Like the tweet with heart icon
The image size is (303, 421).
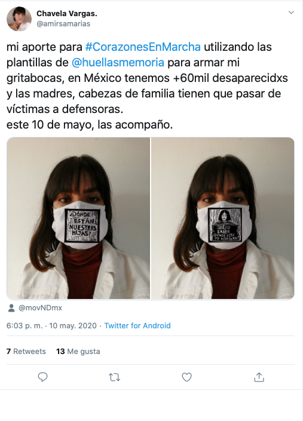pos(187,377)
